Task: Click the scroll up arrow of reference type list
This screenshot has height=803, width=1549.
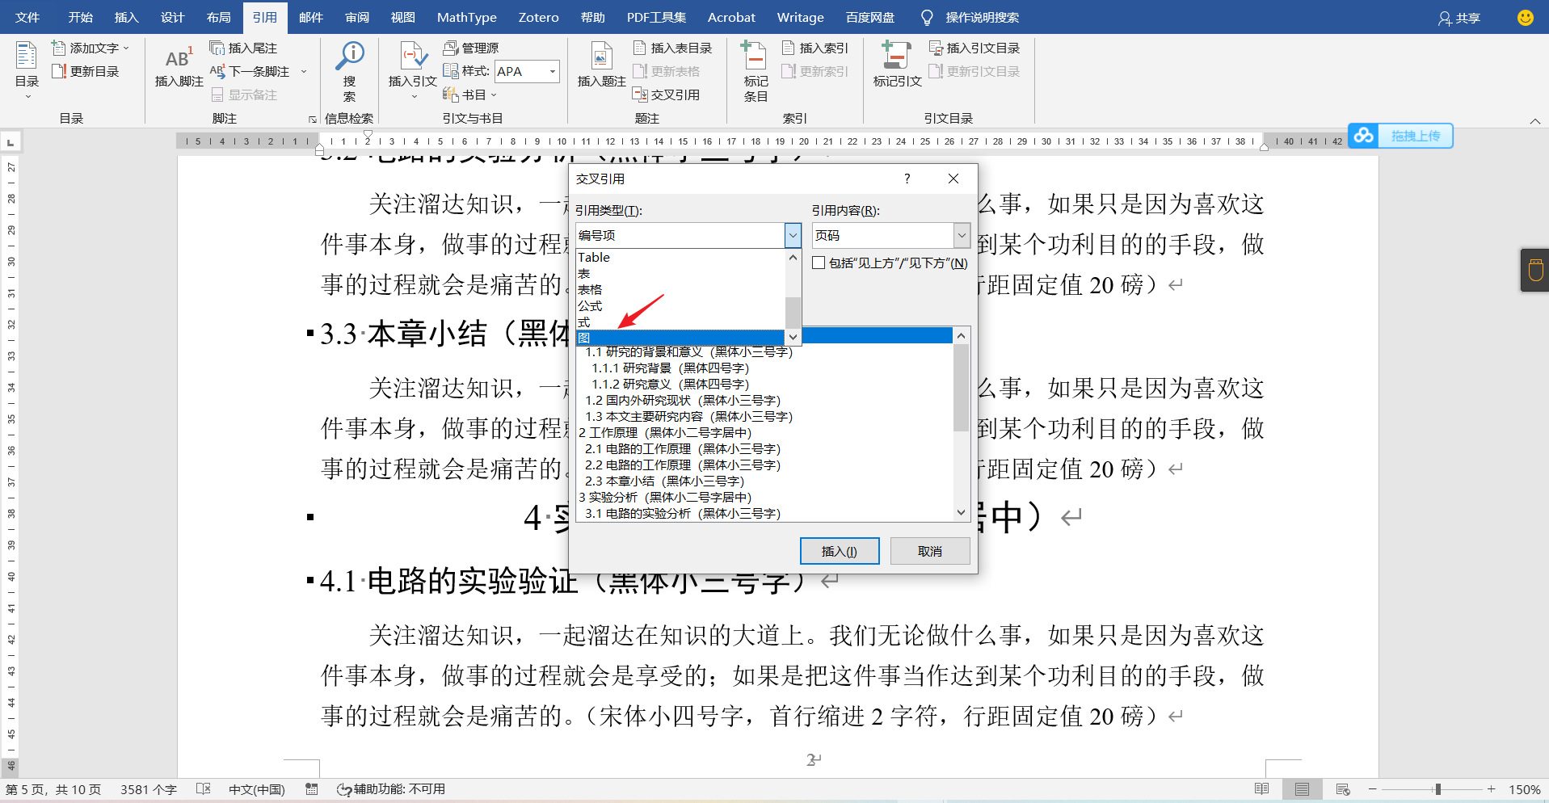Action: pyautogui.click(x=793, y=258)
